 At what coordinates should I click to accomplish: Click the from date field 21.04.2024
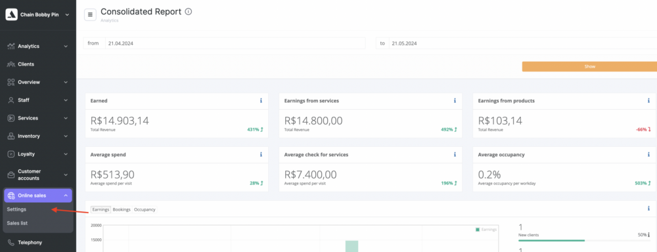click(235, 43)
